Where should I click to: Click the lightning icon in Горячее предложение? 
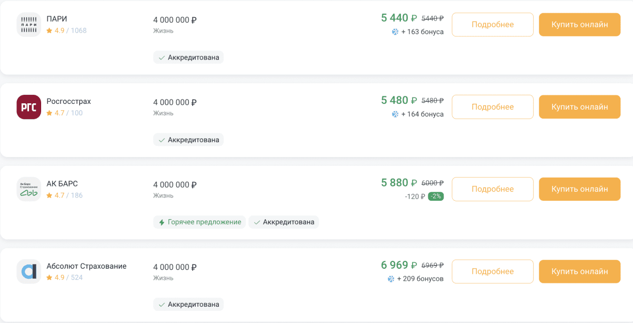click(162, 222)
